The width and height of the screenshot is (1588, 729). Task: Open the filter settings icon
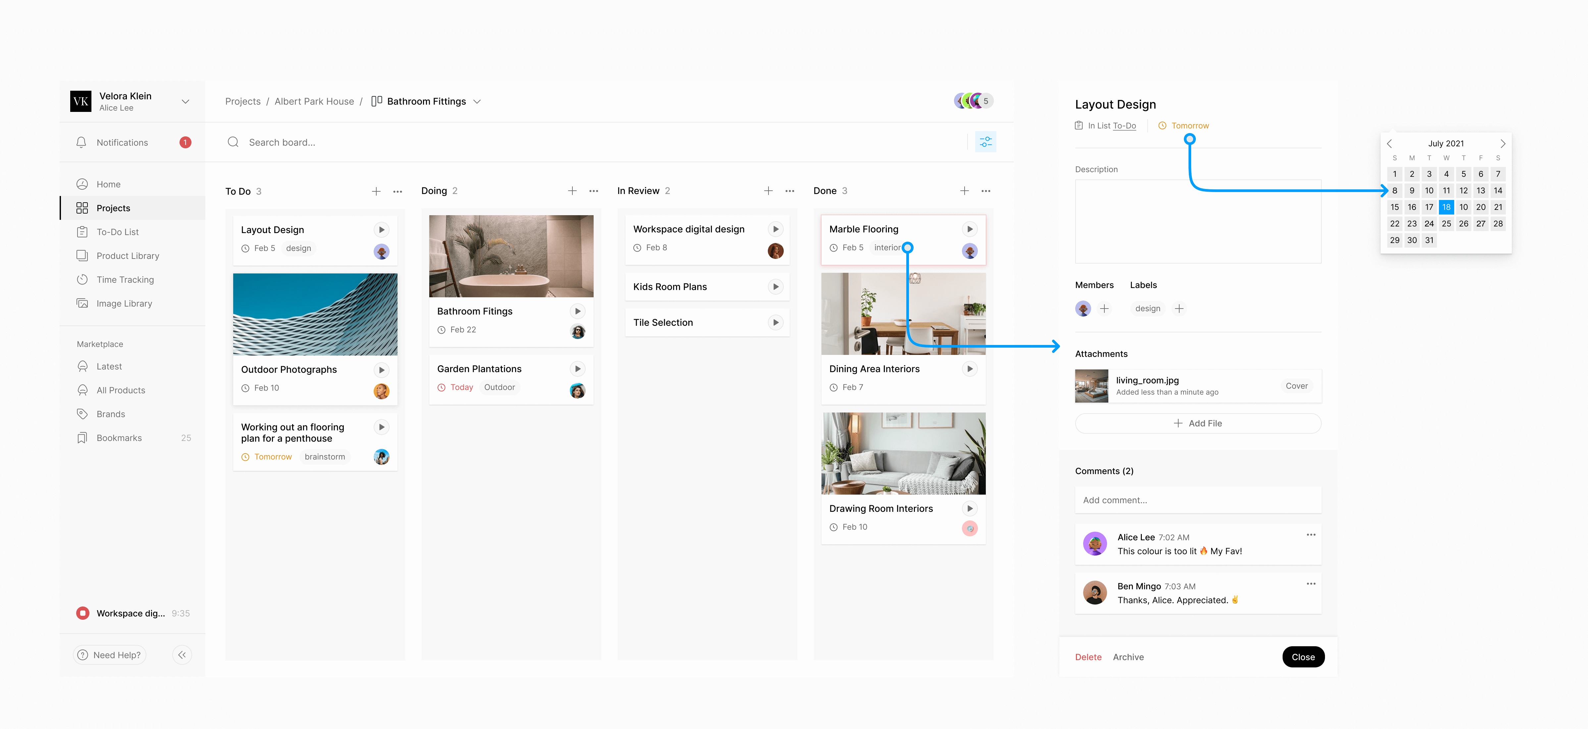tap(985, 142)
